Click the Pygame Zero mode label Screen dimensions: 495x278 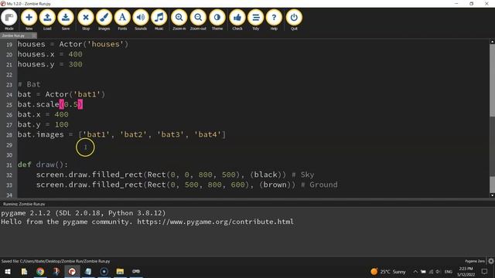(475, 261)
